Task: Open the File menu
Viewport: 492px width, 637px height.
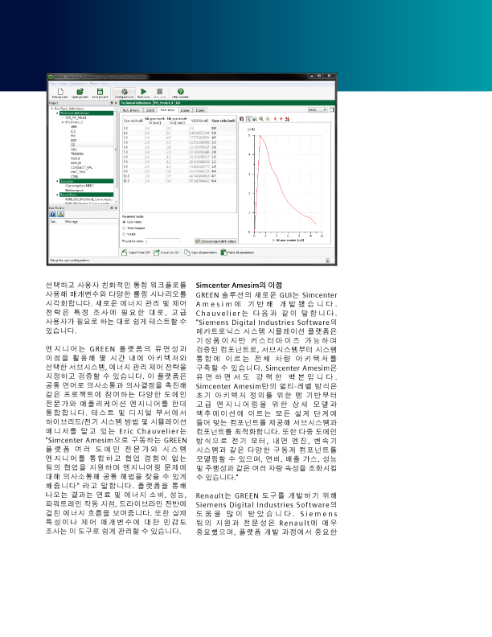Action: [x=53, y=84]
